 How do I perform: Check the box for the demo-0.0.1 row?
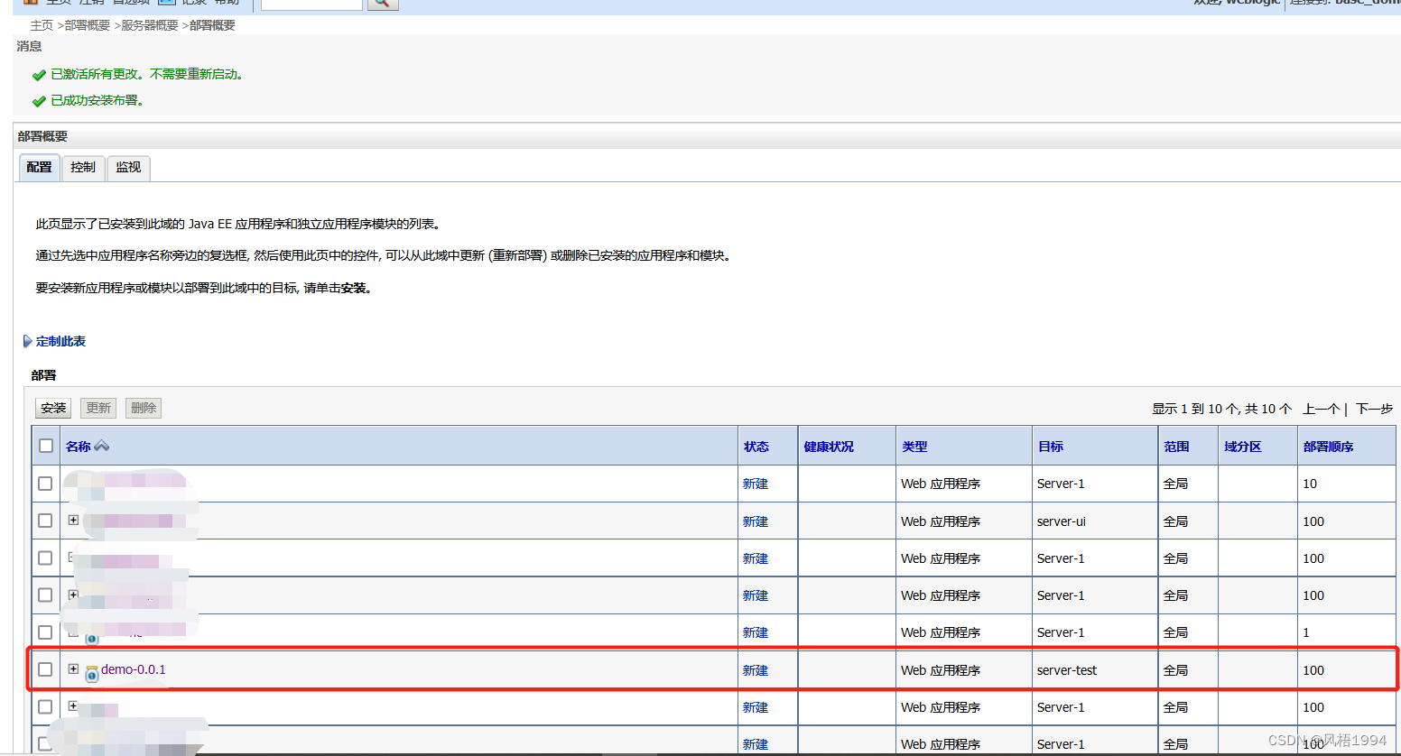(x=45, y=669)
